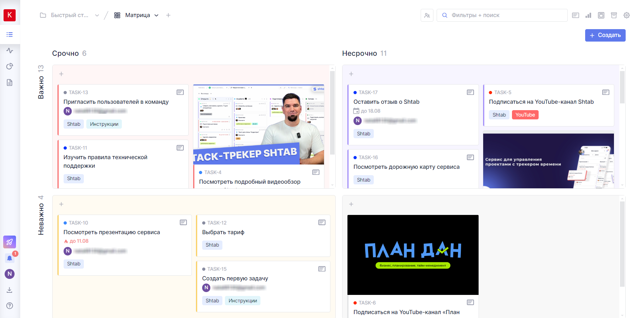The width and height of the screenshot is (642, 318).
Task: Open the documents icon in left sidebar
Action: pyautogui.click(x=10, y=82)
